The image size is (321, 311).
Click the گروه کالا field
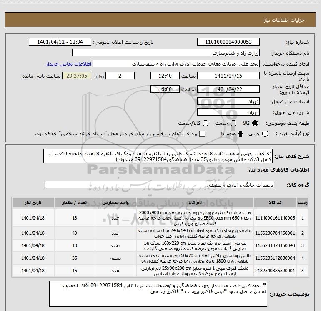pyautogui.click(x=160, y=185)
